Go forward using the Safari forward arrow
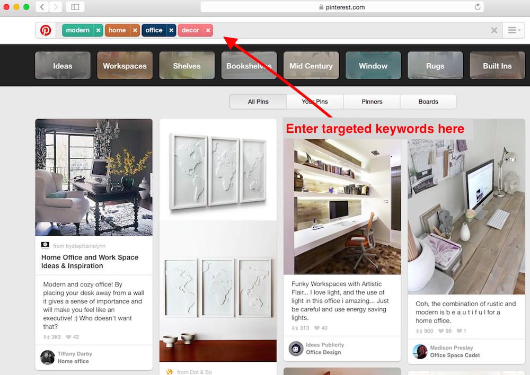The height and width of the screenshot is (375, 530). tap(56, 7)
